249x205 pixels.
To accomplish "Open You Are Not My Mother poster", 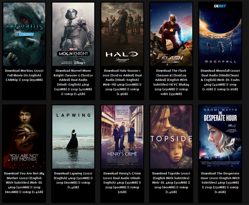I will (x=24, y=137).
